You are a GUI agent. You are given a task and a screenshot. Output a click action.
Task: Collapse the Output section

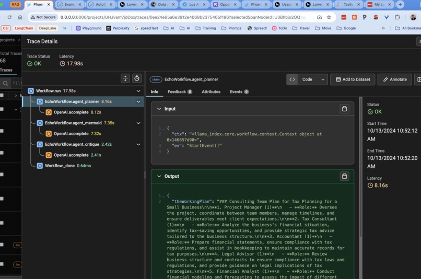159,176
